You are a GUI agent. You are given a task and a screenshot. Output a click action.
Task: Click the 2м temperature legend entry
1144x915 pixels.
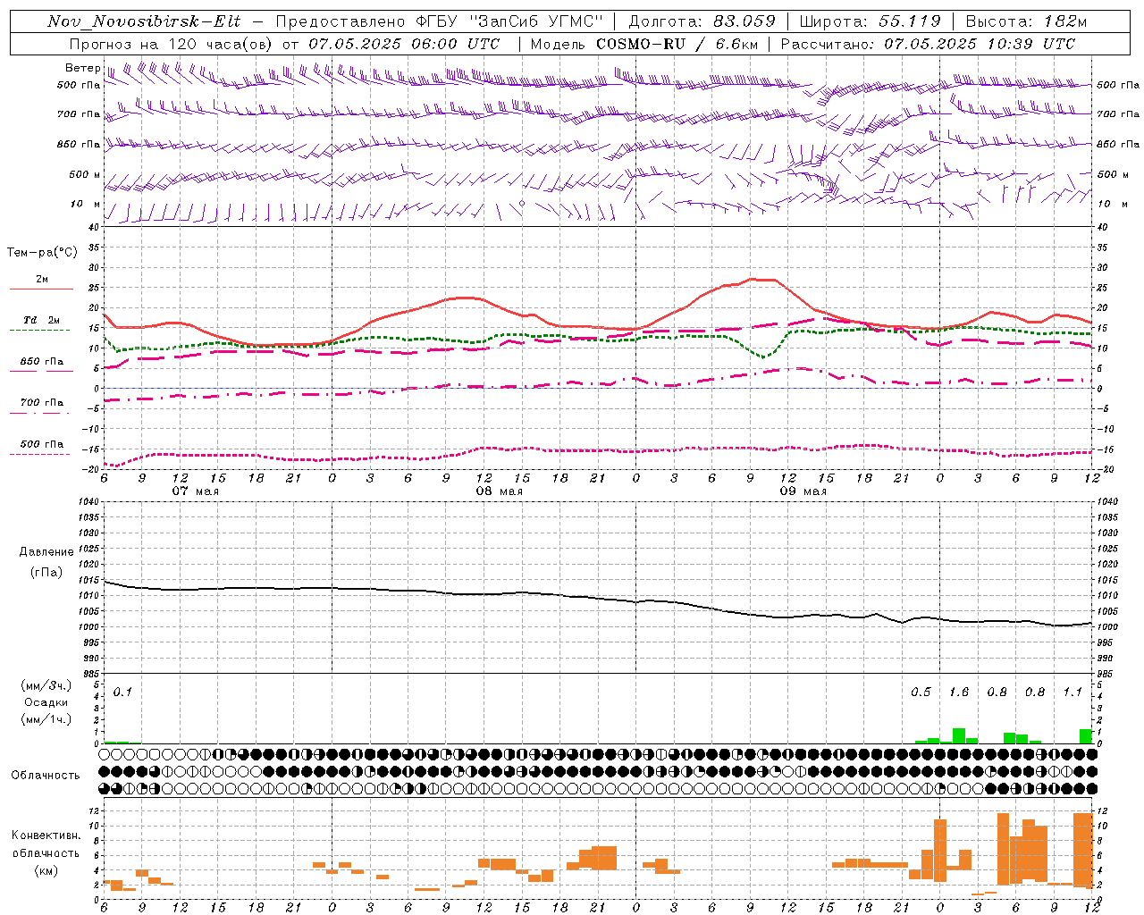(42, 279)
